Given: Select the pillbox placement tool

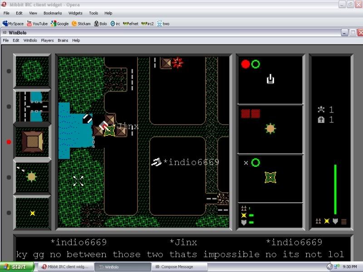Looking at the screenshot, I should pyautogui.click(x=32, y=176).
